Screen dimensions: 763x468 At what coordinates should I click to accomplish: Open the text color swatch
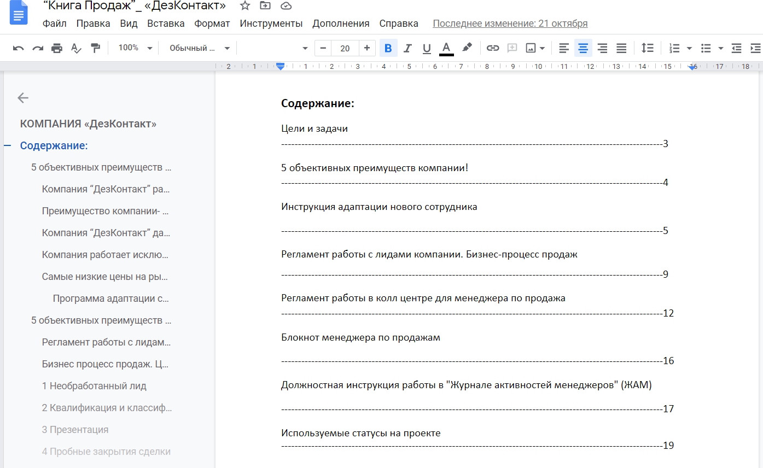(446, 48)
